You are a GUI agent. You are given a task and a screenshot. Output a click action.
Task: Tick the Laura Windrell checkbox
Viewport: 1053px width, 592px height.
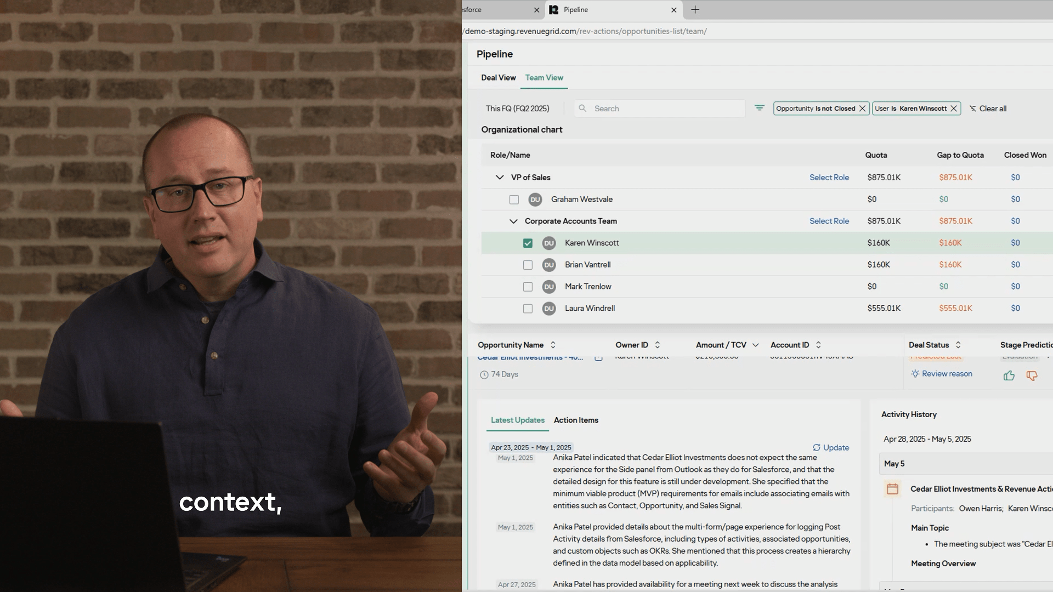[528, 309]
